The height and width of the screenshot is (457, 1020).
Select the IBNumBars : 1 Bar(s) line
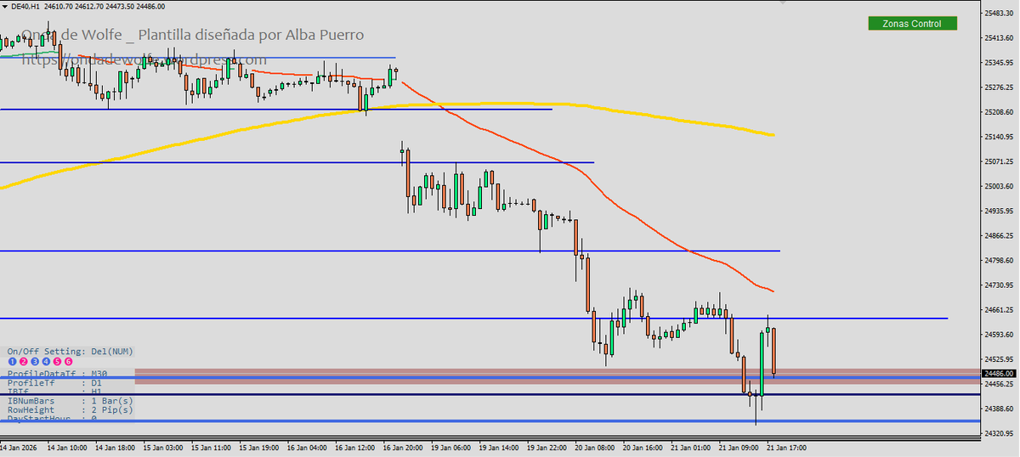(70, 399)
